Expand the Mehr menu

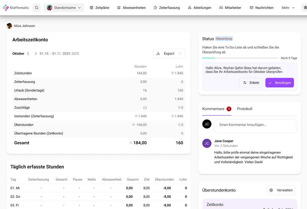[288, 7]
